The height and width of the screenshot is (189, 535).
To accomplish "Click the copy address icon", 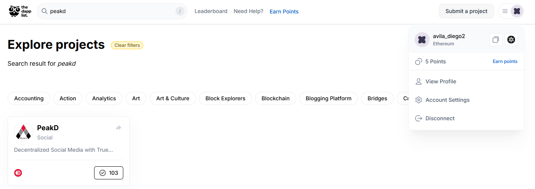I will click(496, 40).
